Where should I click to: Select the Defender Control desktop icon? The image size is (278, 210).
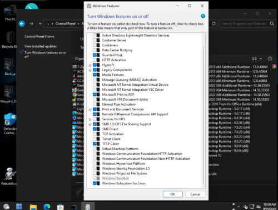[x=10, y=124]
